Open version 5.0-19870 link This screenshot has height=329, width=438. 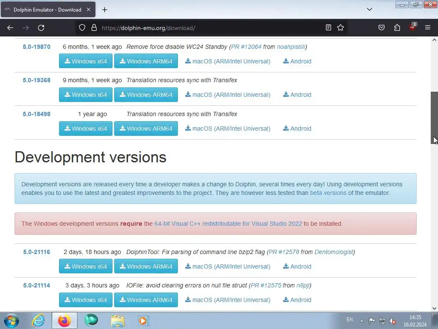coord(37,47)
